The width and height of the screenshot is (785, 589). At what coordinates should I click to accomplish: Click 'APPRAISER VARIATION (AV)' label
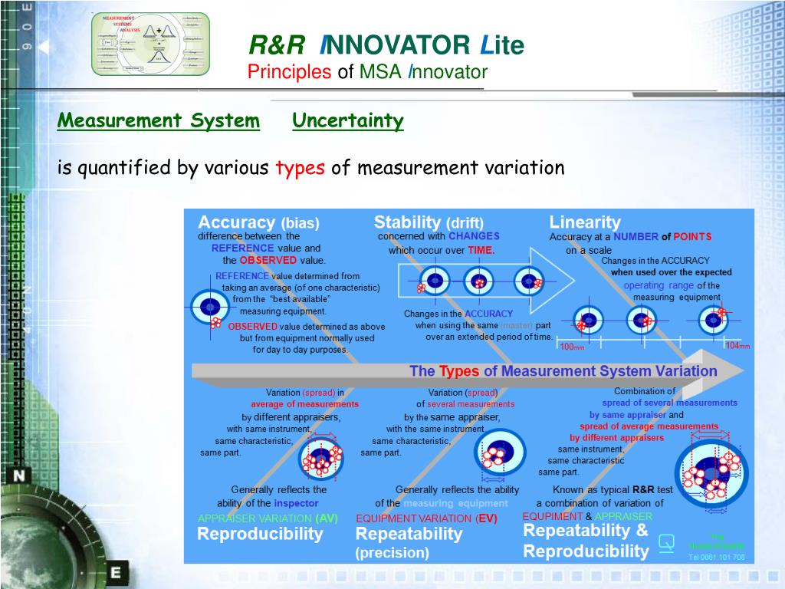pos(268,518)
